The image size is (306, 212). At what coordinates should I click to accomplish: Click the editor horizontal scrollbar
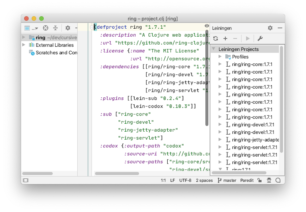[117, 174]
